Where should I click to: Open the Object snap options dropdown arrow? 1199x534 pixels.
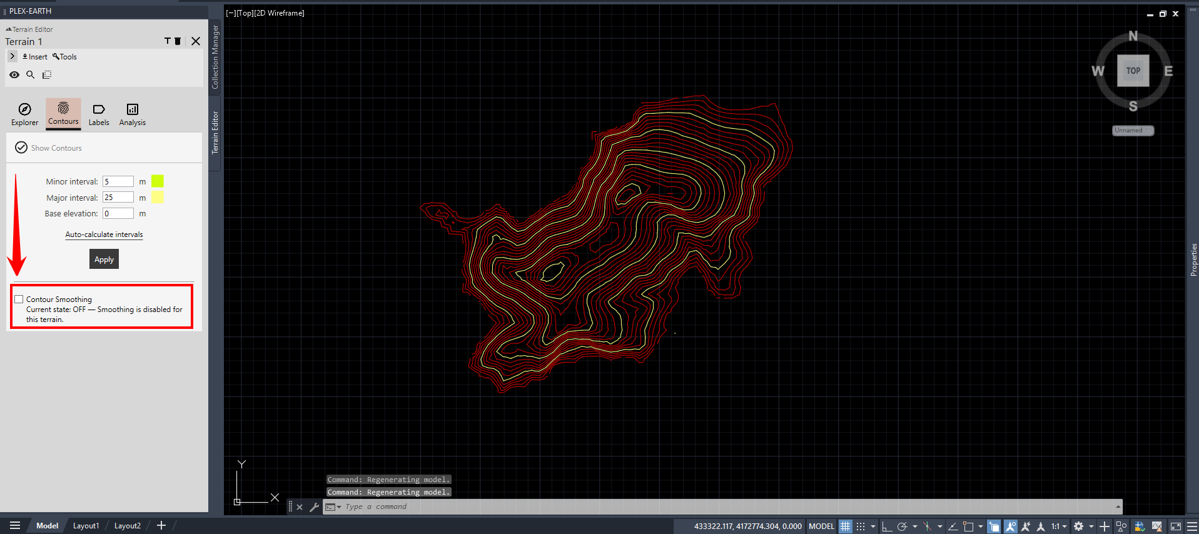(x=981, y=526)
